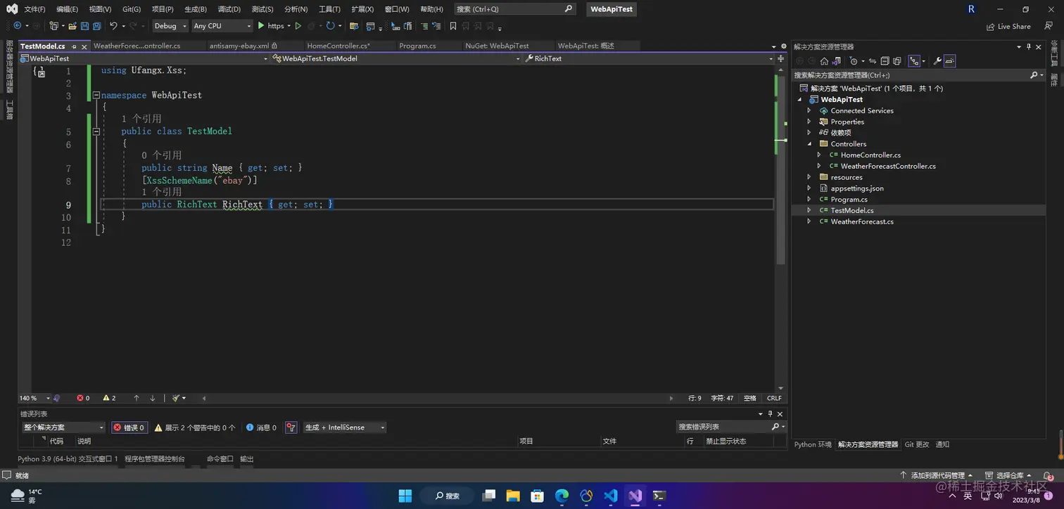
Task: Open Visual Studio from the Windows taskbar
Action: (635, 496)
